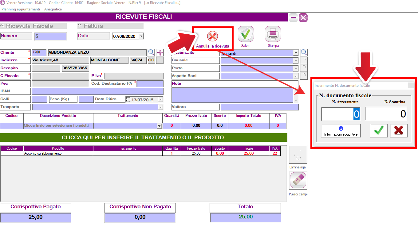Click the C.Fiscale input field
The height and width of the screenshot is (227, 418).
(x=61, y=76)
